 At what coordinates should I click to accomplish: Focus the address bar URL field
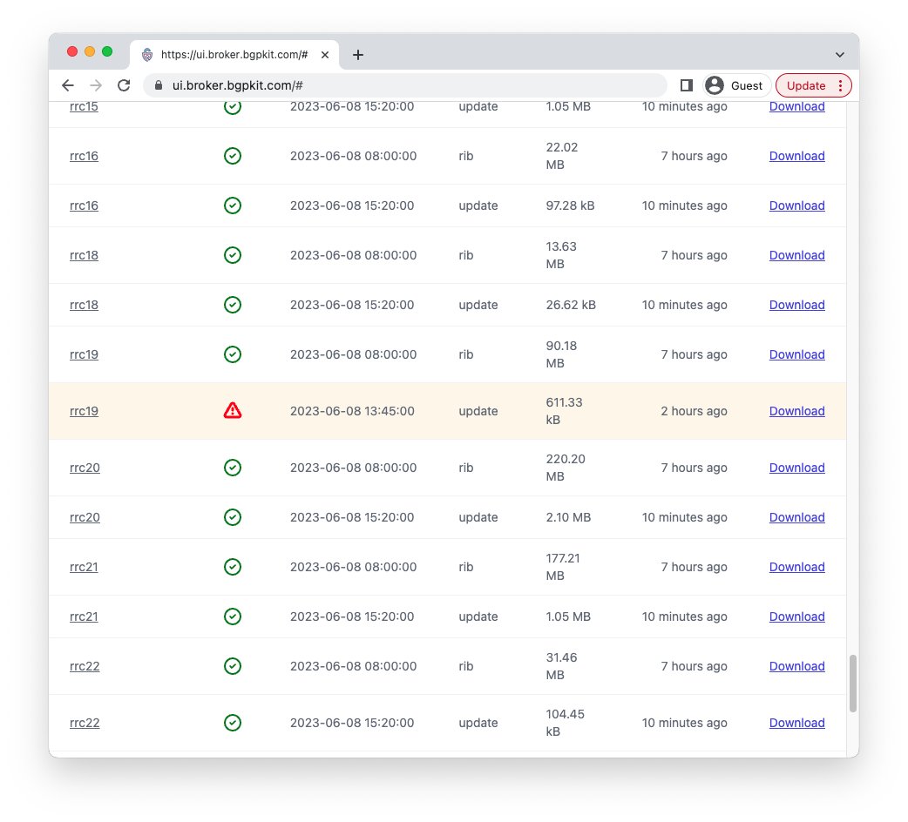coord(405,85)
